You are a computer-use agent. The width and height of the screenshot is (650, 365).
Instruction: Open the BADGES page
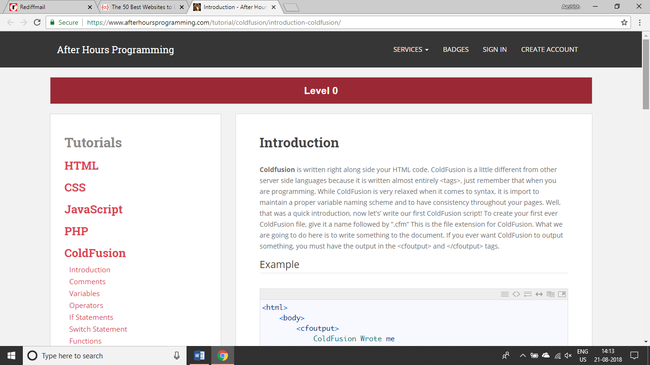(x=456, y=49)
